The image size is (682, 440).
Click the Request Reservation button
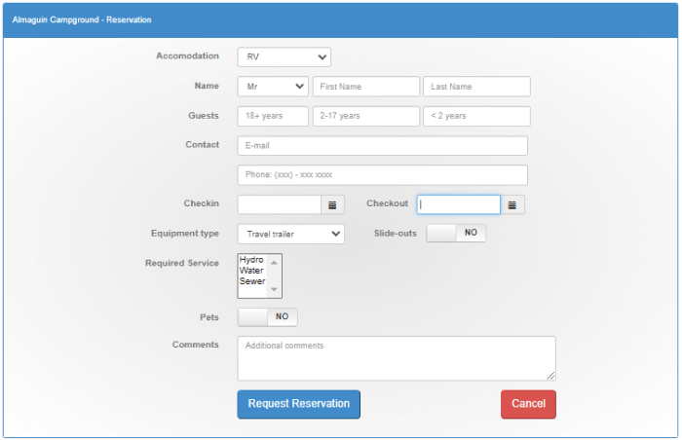(x=299, y=404)
